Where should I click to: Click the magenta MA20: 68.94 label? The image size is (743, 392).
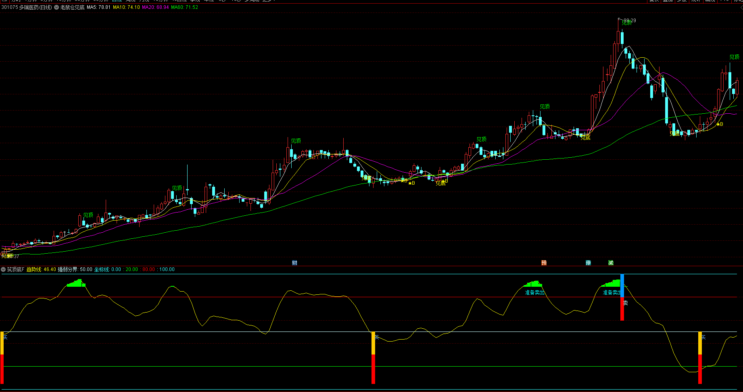point(155,7)
